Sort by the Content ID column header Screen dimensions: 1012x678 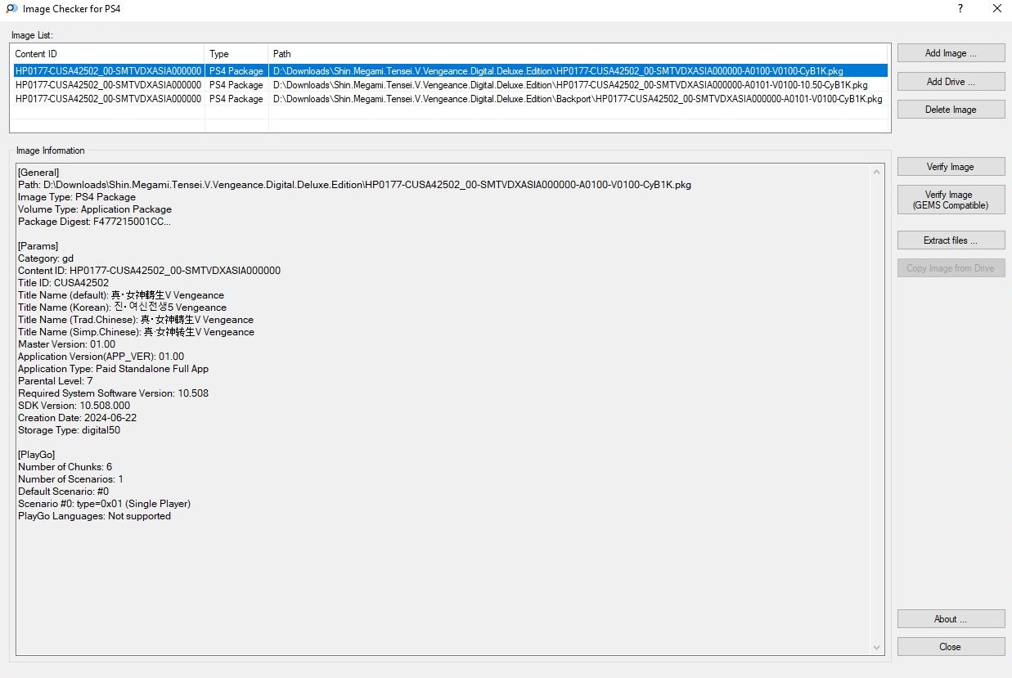coord(107,54)
